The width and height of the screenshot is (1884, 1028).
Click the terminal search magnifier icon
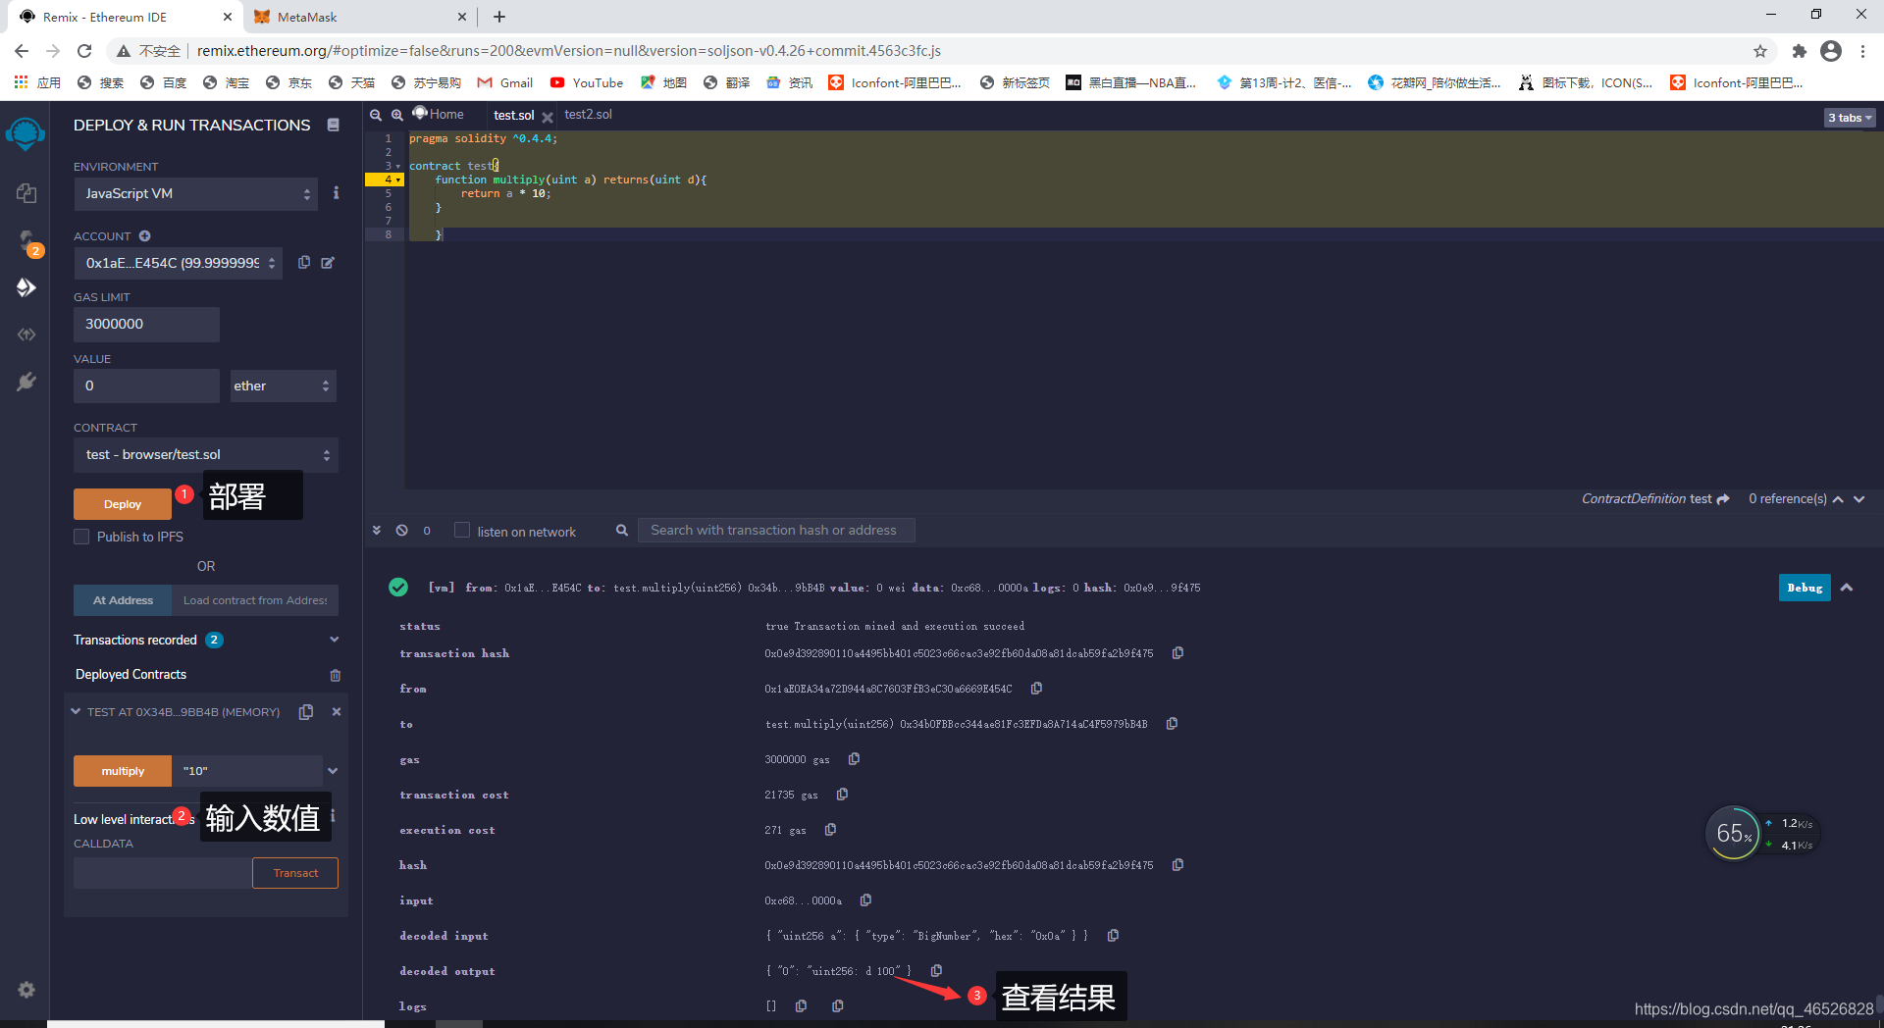(622, 531)
